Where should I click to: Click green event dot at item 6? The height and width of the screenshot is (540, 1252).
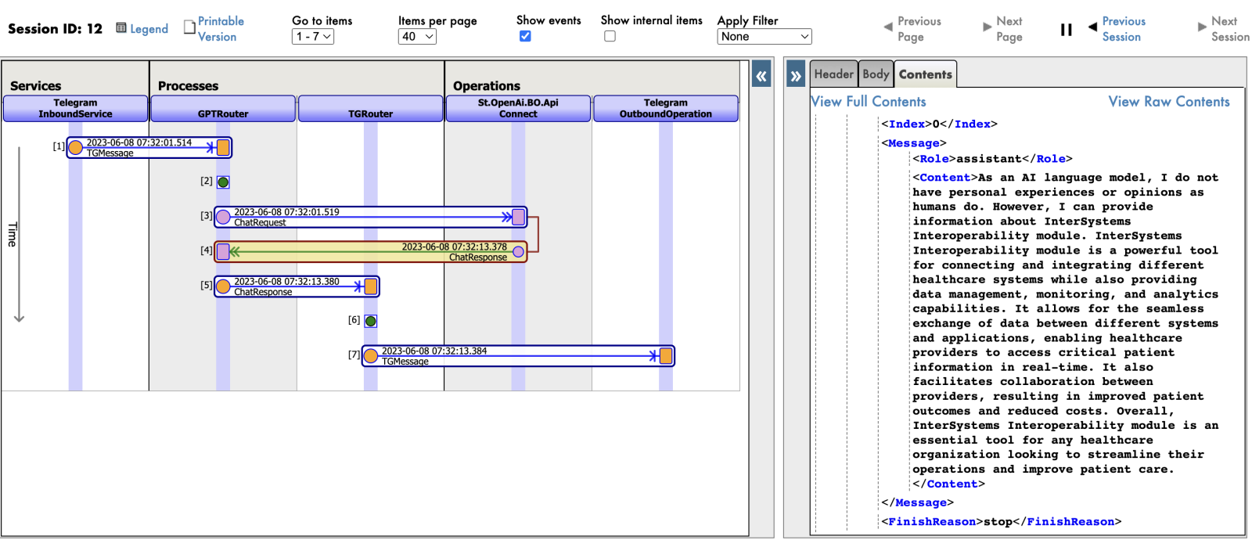[371, 321]
